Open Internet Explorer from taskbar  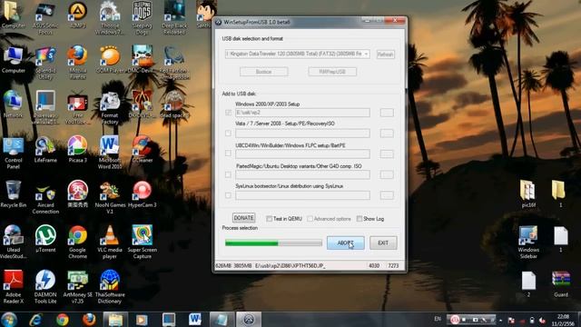click(x=35, y=319)
